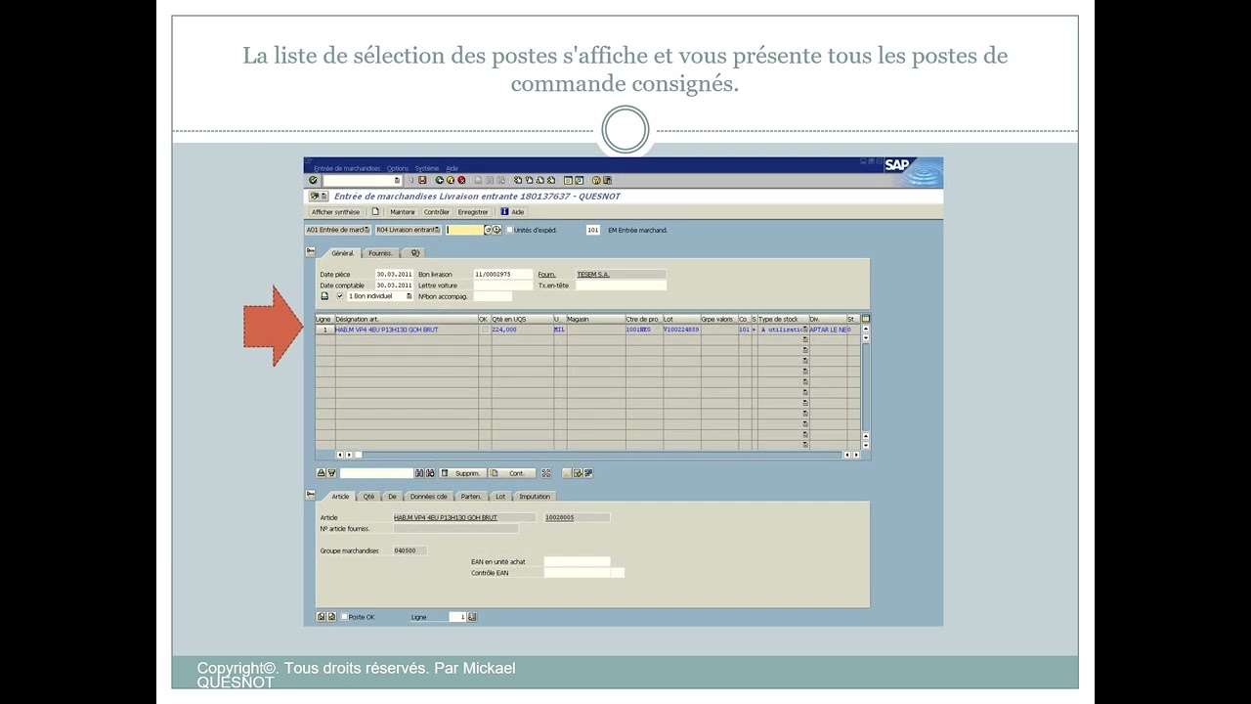Screen dimensions: 1251x704
Task: Click the execute clock icon beside yellow field
Action: point(496,230)
